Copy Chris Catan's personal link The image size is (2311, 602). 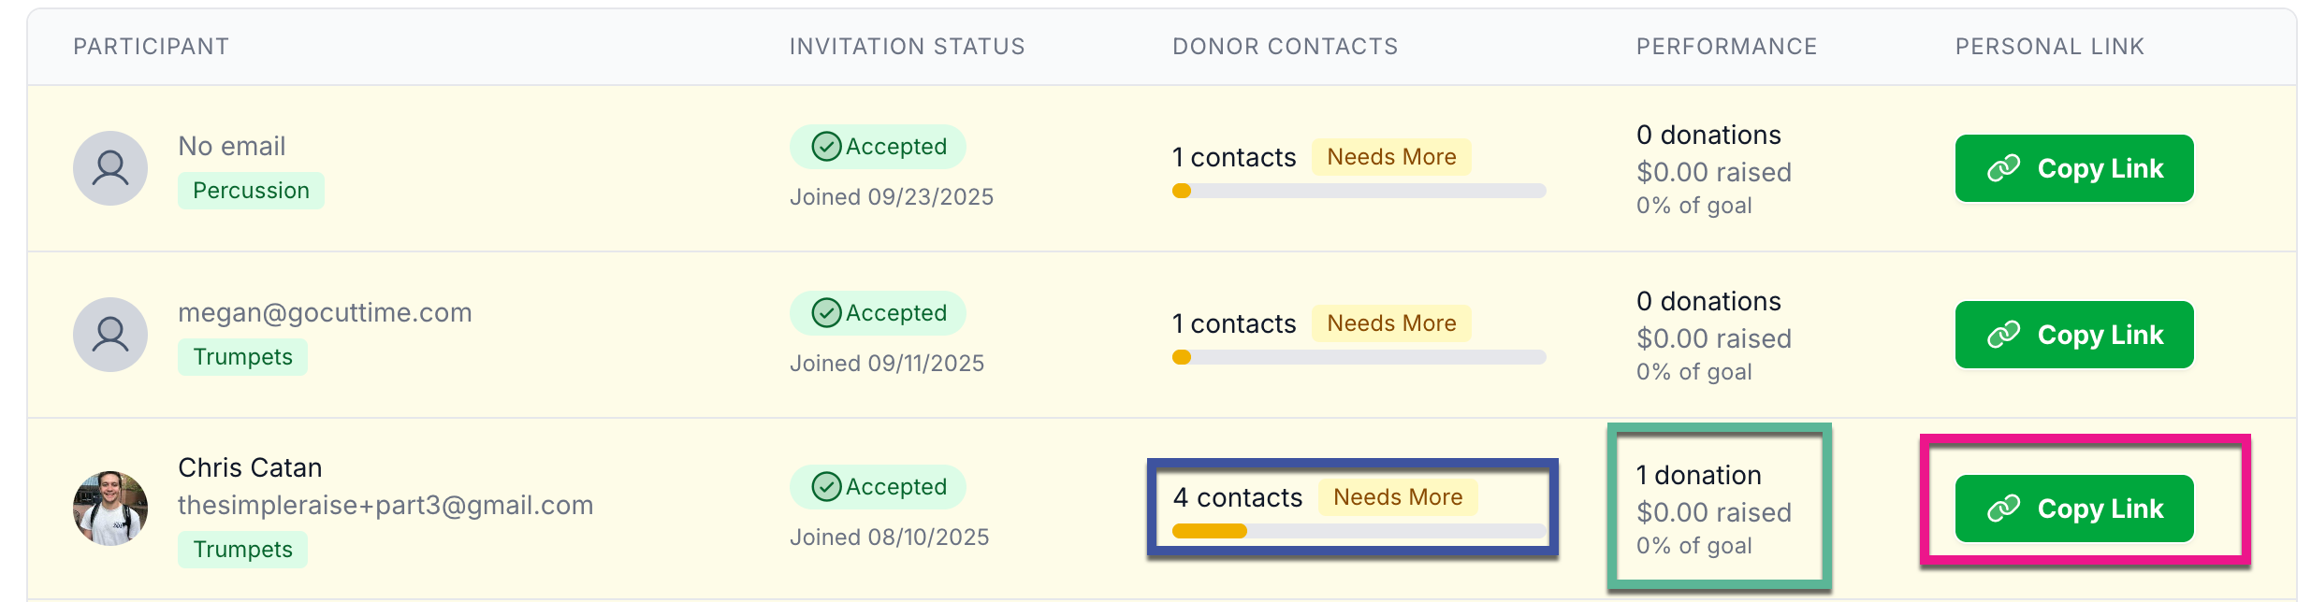click(2073, 509)
